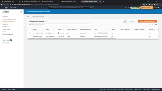
Task: Open the English (US) language dropdown
Action: click(12, 89)
